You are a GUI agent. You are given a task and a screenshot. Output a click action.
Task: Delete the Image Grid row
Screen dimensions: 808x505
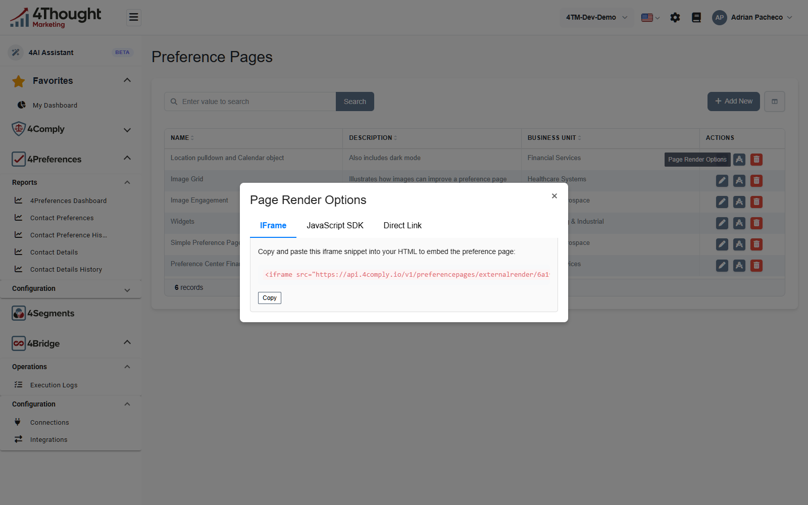click(756, 181)
